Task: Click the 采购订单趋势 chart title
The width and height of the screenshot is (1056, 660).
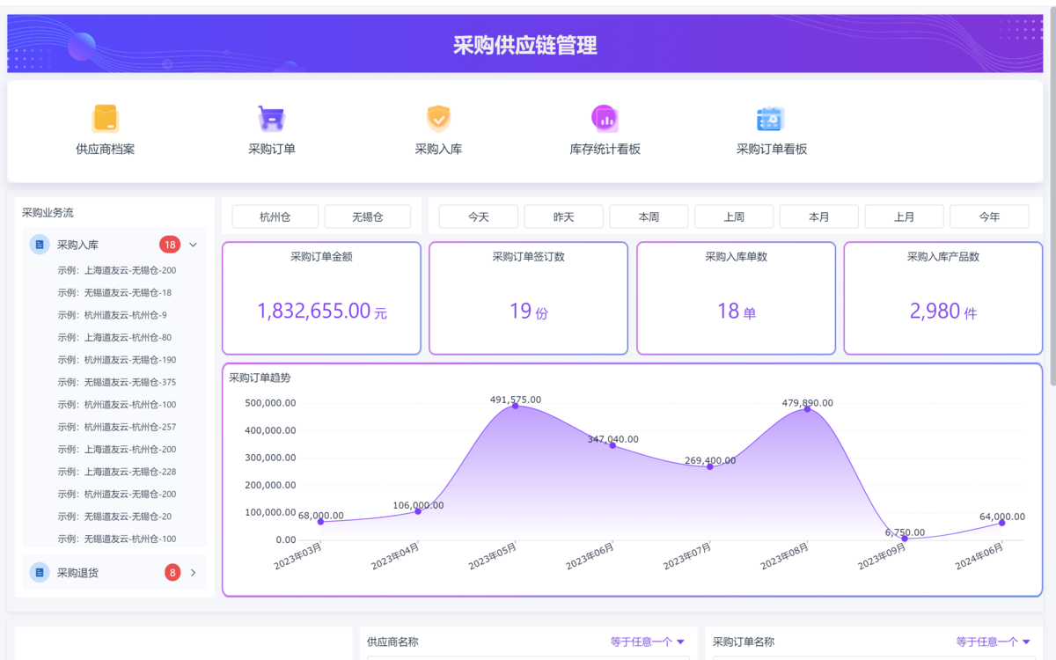Action: [x=260, y=378]
